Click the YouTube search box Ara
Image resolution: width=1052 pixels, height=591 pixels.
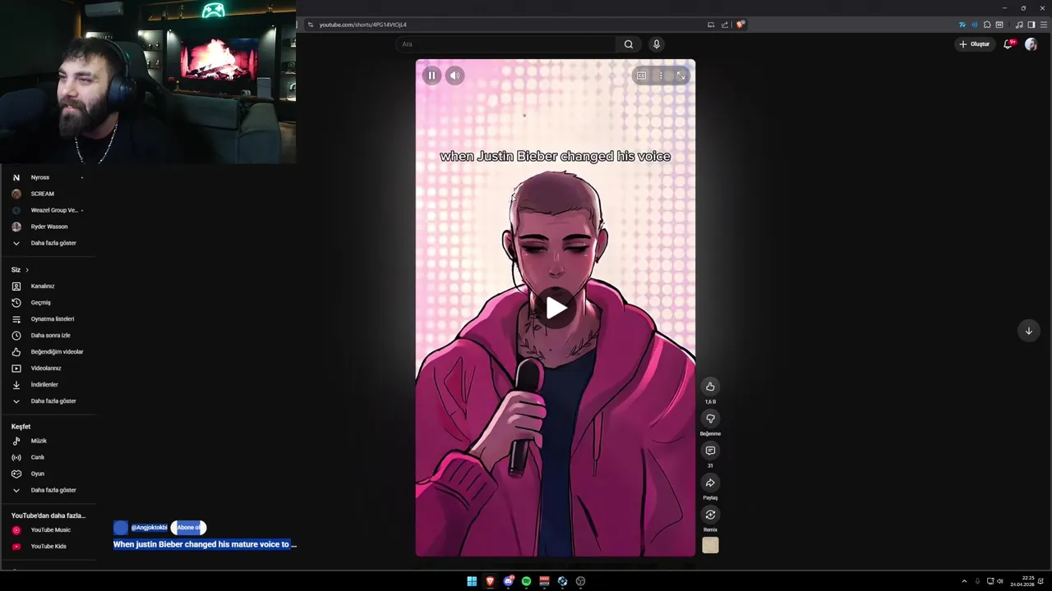[505, 44]
